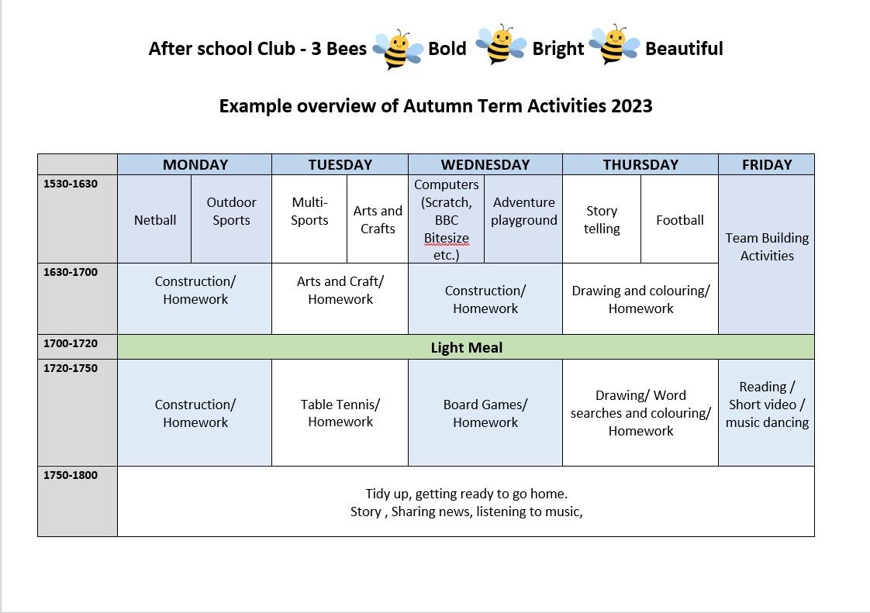Click the FRIDAY column header

click(766, 164)
